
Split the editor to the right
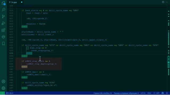(x=163, y=2)
